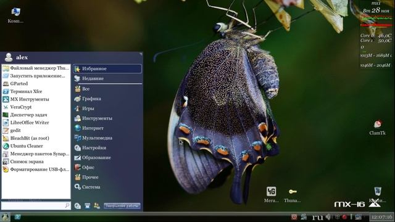Open Ubuntu Cleaner from the list
395x222 pixels.
click(x=36, y=146)
